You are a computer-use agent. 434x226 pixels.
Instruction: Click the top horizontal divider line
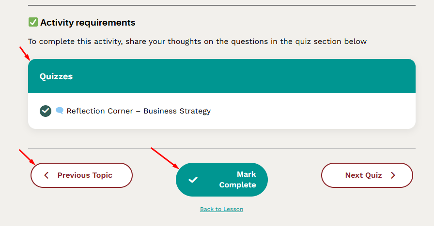pos(221,5)
